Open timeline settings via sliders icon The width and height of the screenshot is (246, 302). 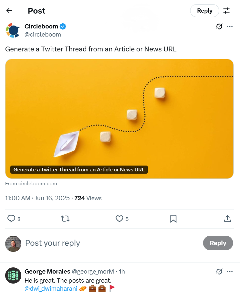(x=226, y=10)
